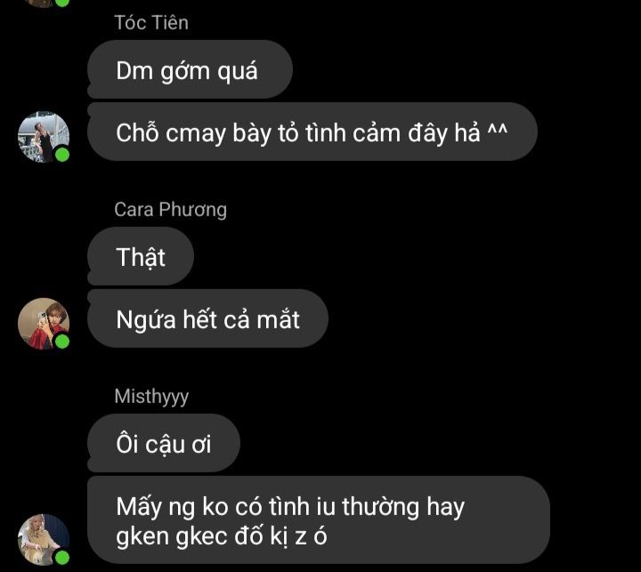Tap the 'Thật' message bubble
The image size is (641, 572).
click(x=141, y=256)
